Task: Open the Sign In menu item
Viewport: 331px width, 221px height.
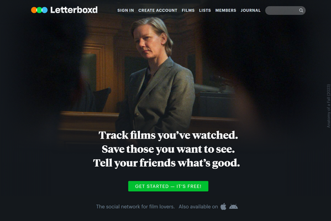Action: 125,10
